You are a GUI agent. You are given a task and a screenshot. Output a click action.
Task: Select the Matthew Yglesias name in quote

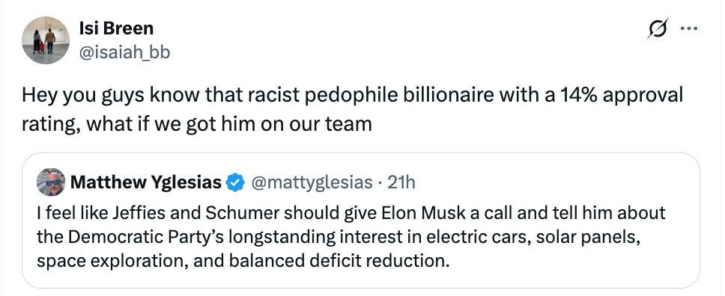[145, 183]
